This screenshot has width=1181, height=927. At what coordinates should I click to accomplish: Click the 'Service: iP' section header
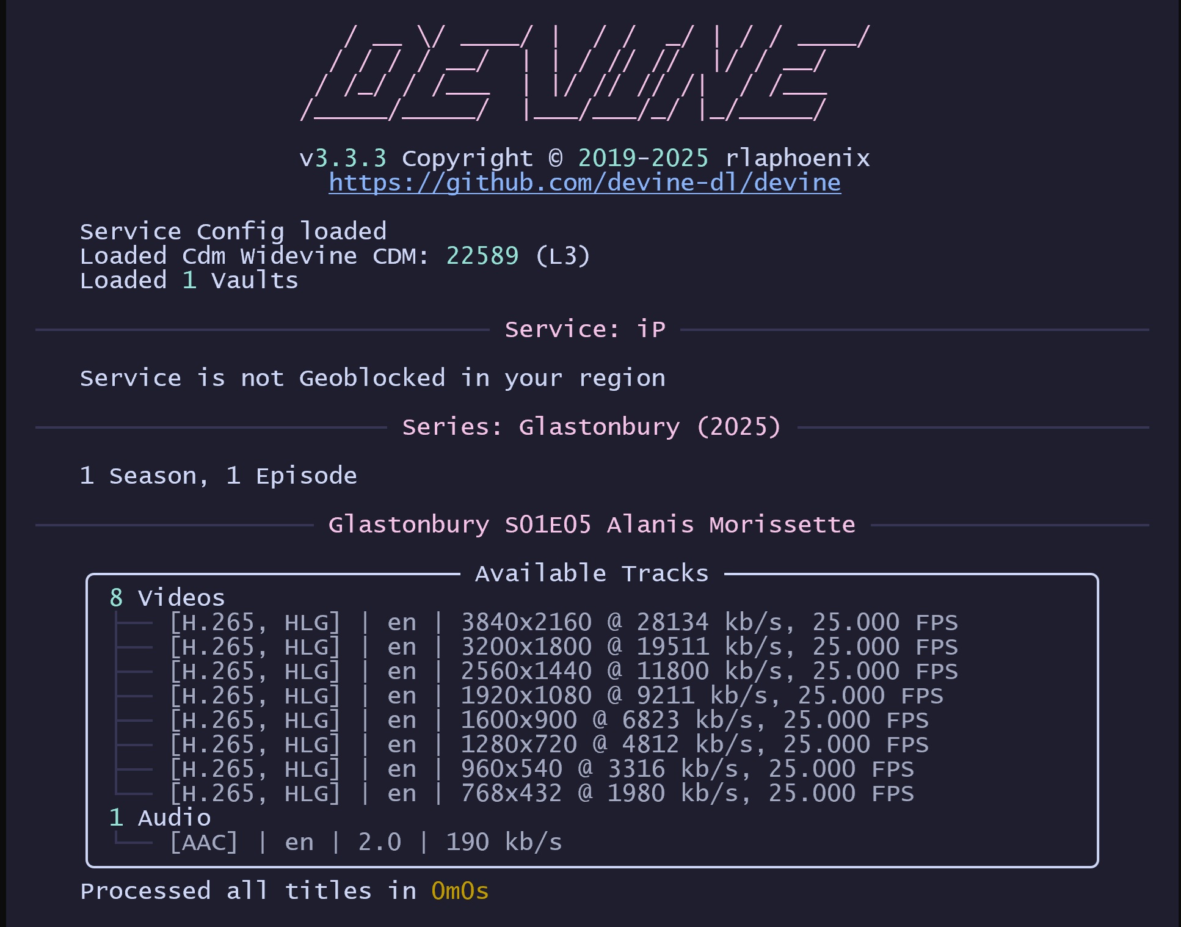pyautogui.click(x=584, y=329)
